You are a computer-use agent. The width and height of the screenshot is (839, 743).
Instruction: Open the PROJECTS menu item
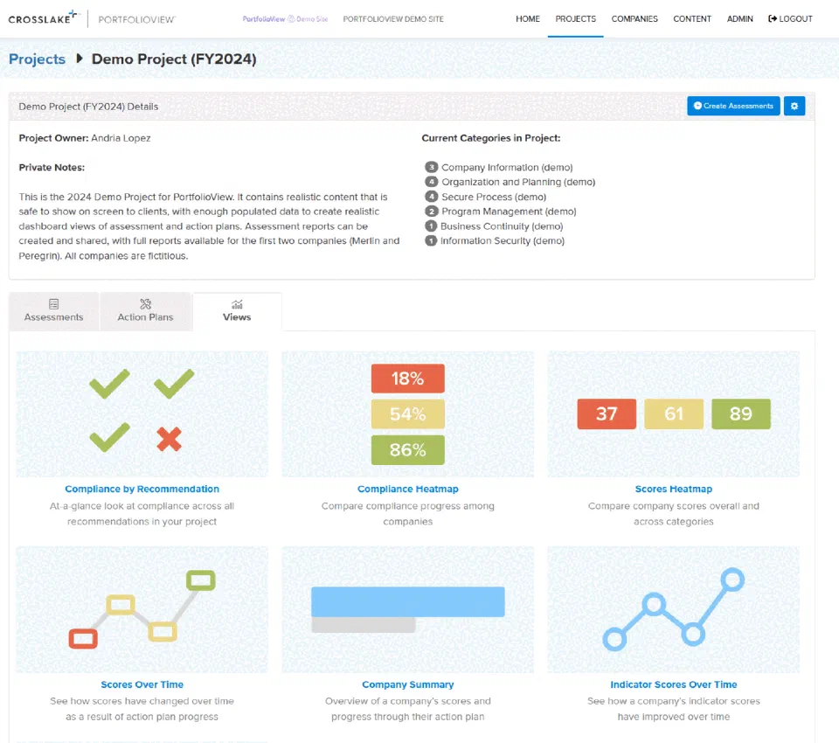(x=575, y=18)
